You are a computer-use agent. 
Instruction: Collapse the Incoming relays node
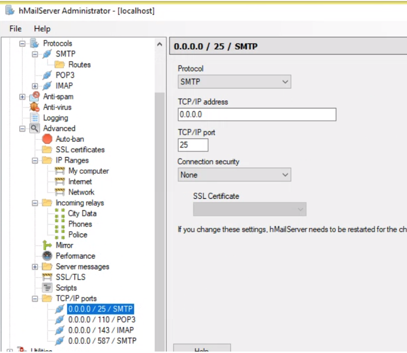(x=35, y=203)
